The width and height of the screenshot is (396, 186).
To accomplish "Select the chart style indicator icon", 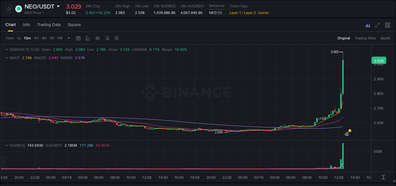I will (87, 38).
